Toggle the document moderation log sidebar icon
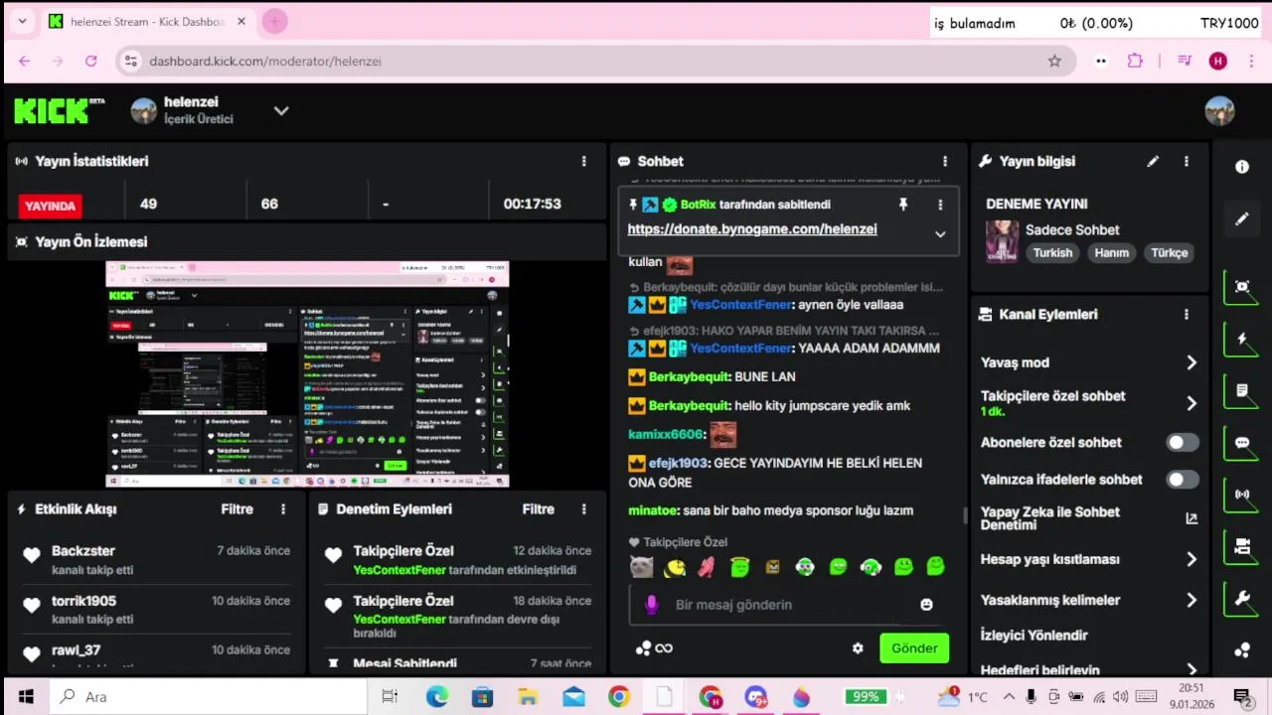Screen dimensions: 1272x715 click(x=1242, y=390)
